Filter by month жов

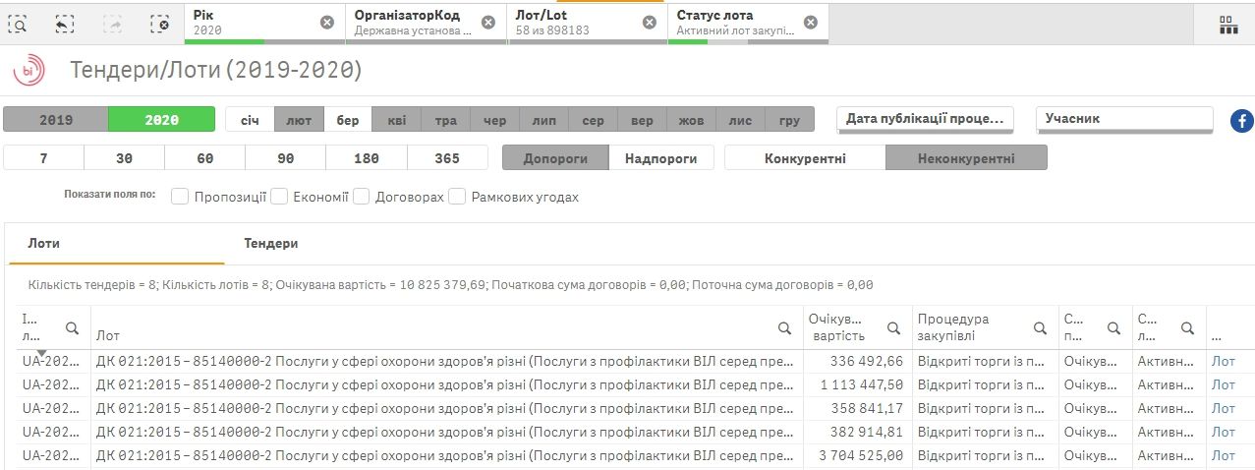coord(692,120)
